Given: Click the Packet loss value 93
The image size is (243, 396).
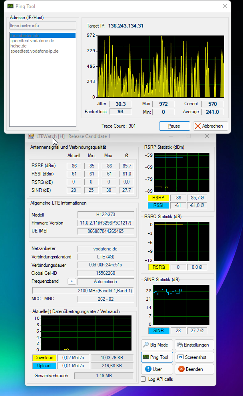Looking at the screenshot, I should tap(120, 112).
